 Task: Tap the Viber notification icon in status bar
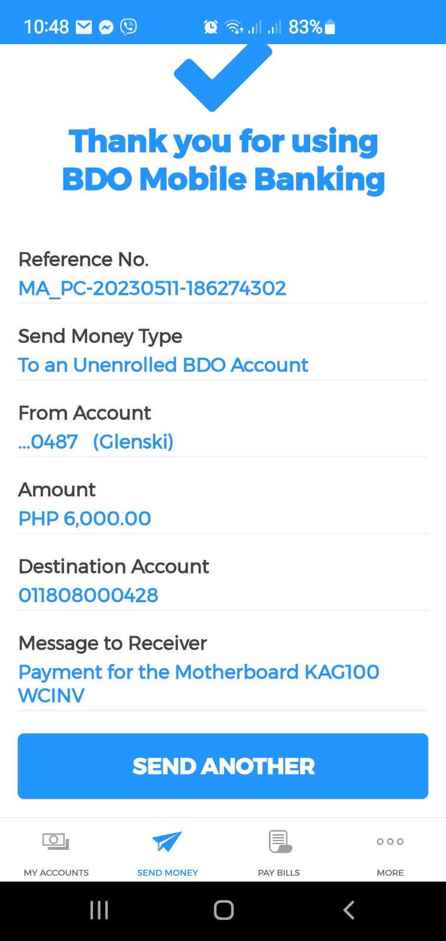tap(128, 27)
